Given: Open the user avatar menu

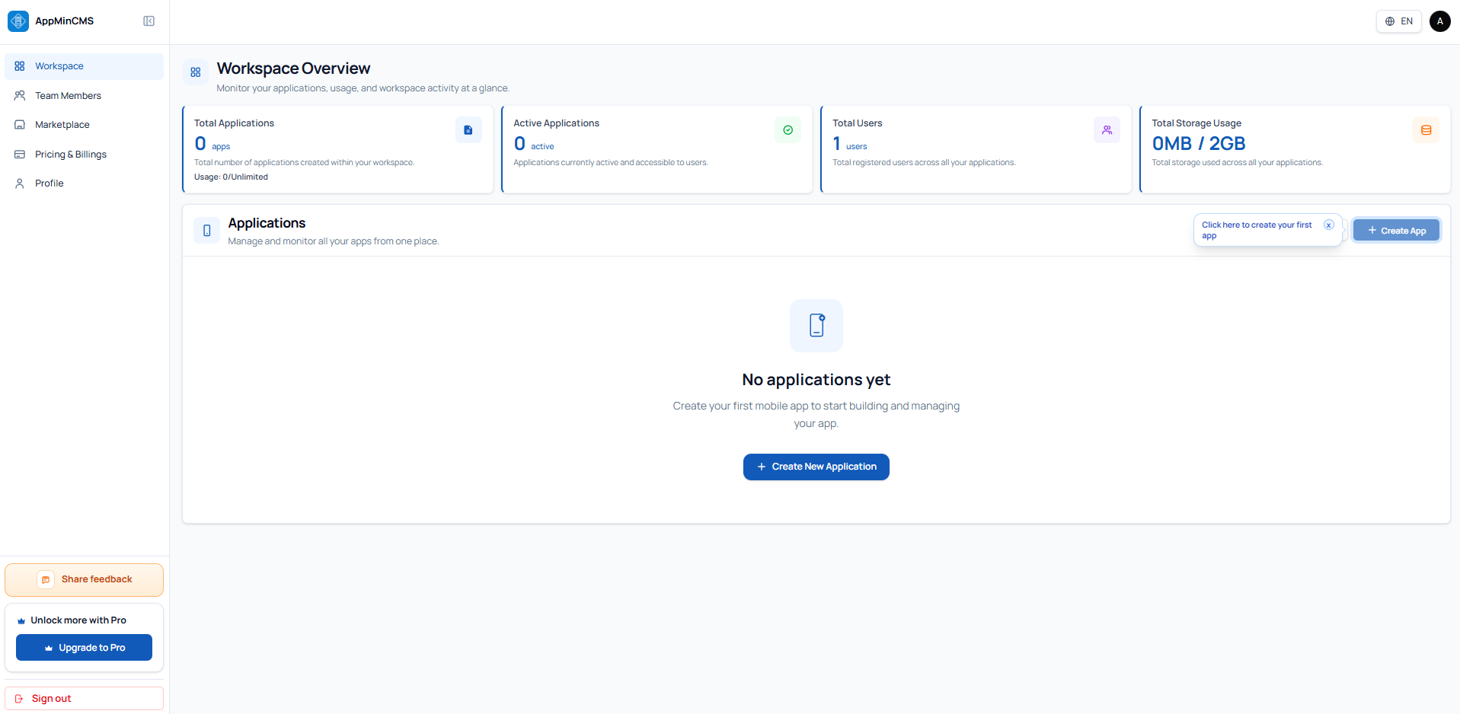Looking at the screenshot, I should (1440, 21).
